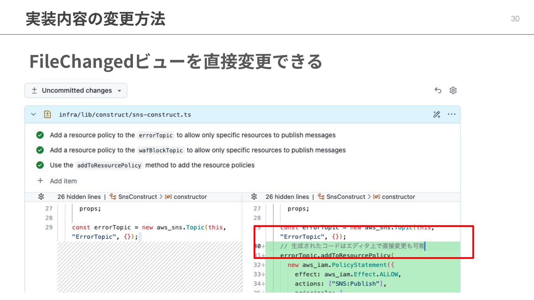Toggle the addToResourcePolicy method checkmark

tap(40, 165)
